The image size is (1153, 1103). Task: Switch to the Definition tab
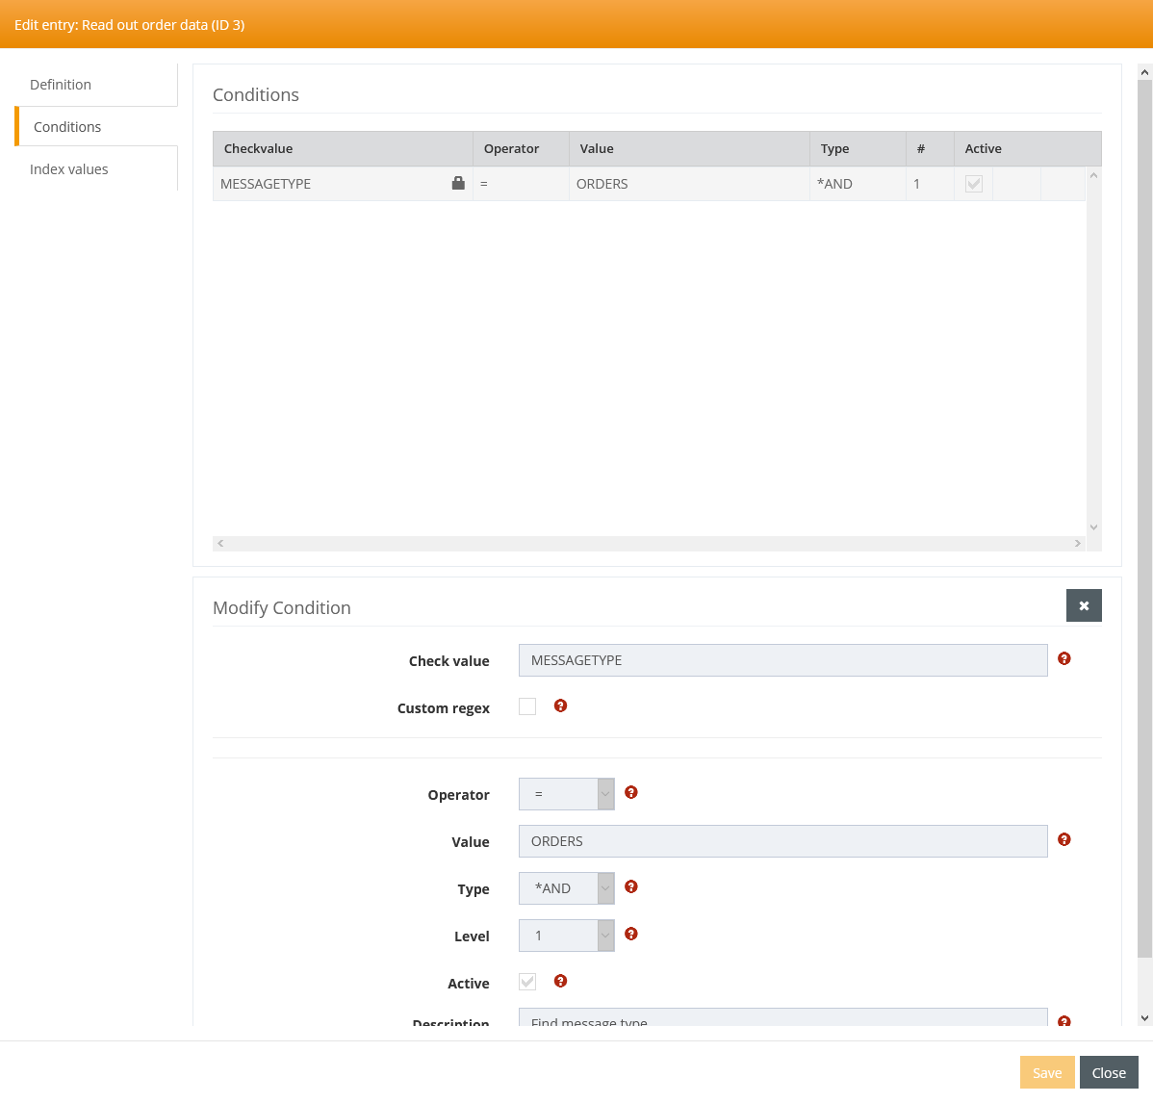[x=61, y=85]
